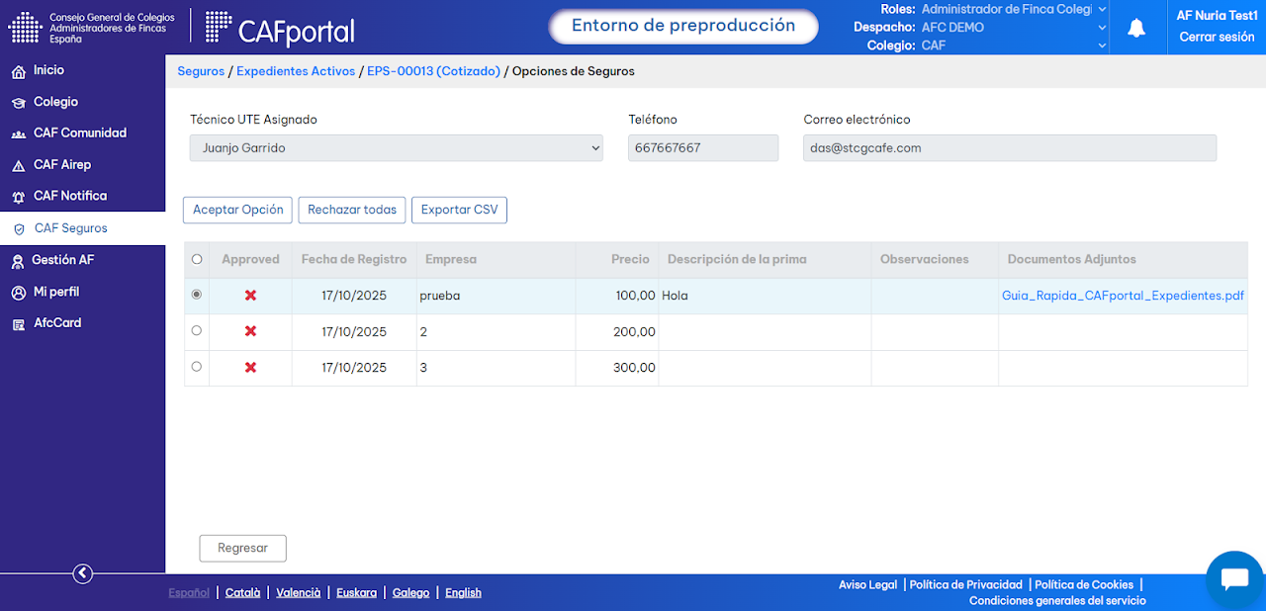Open the Guia_Rapida_CAFportal_Expedientes.pdf link
This screenshot has width=1266, height=611.
1123,296
